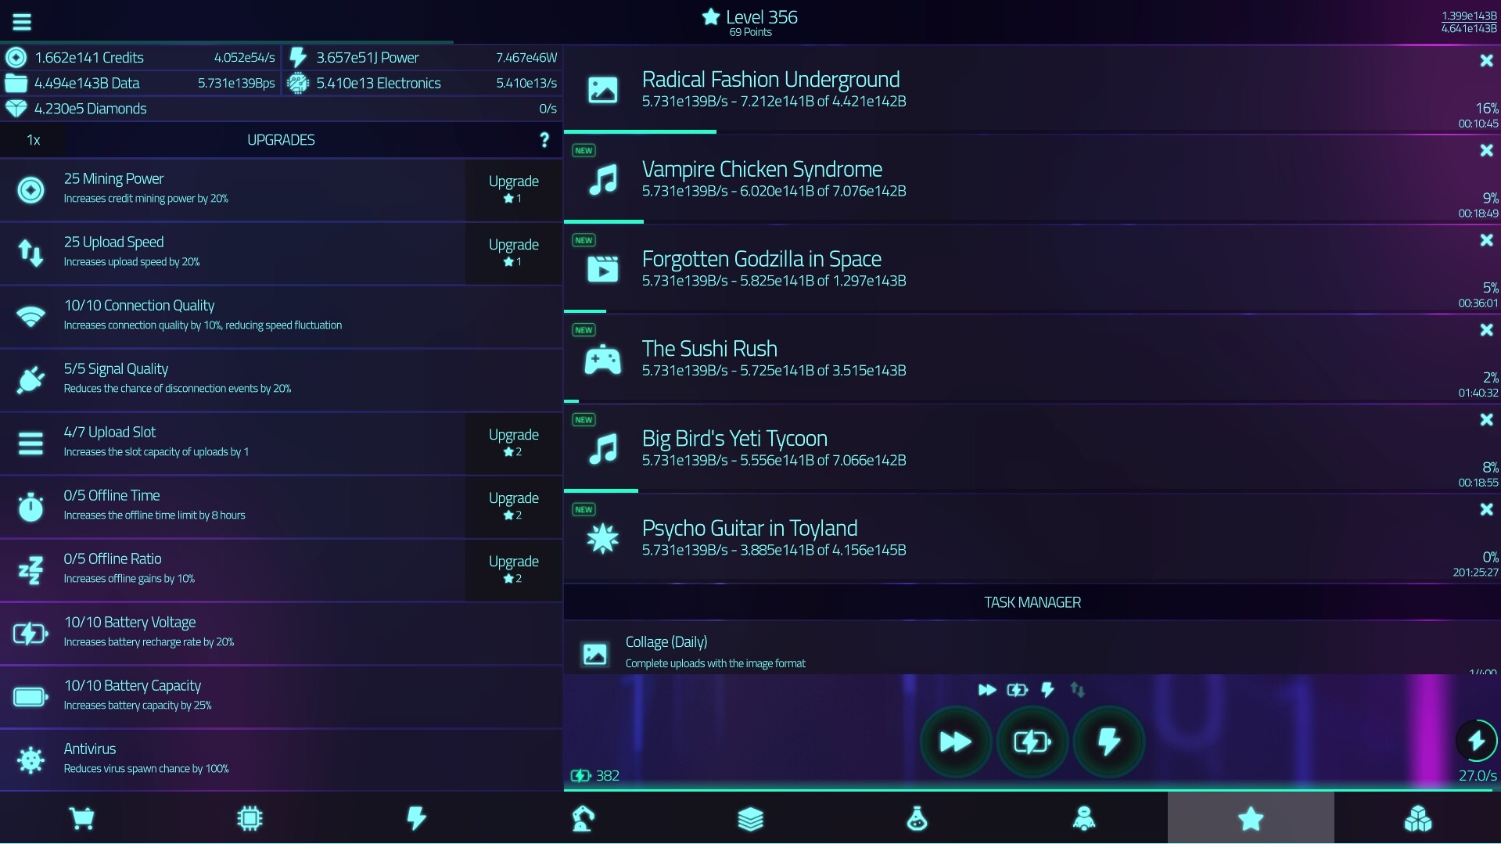Open the hamburger menu
The width and height of the screenshot is (1501, 844).
pos(21,21)
